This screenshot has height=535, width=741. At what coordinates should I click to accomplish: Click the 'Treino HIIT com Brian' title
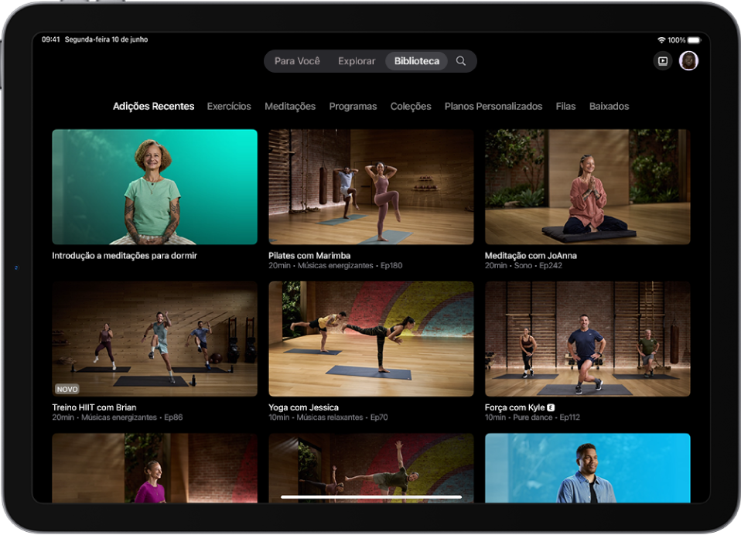point(94,407)
